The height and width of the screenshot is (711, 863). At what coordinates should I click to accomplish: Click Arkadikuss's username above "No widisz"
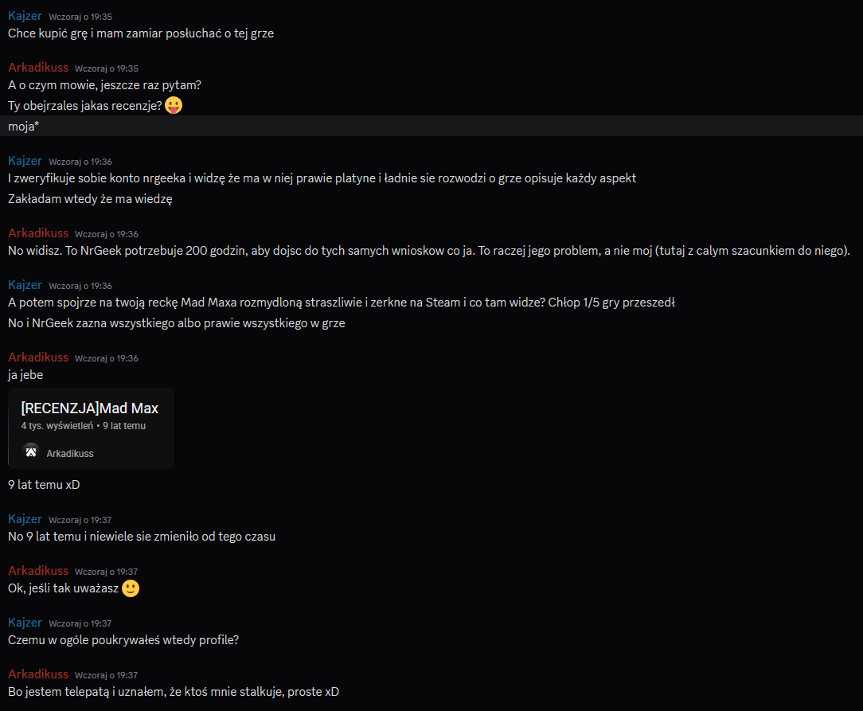click(38, 233)
